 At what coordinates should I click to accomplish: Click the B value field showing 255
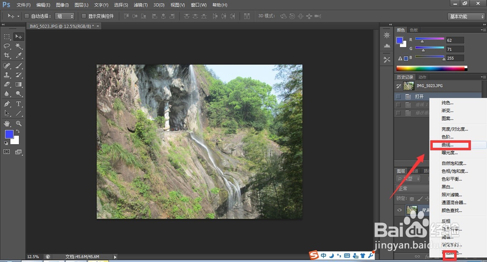pyautogui.click(x=455, y=58)
